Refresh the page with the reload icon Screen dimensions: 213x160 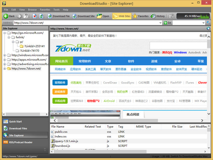pyautogui.click(x=41, y=16)
